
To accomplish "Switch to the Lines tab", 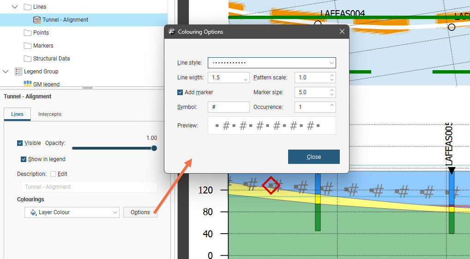I will (x=17, y=114).
